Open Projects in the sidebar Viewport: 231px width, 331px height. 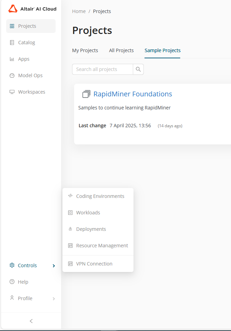tap(31, 26)
